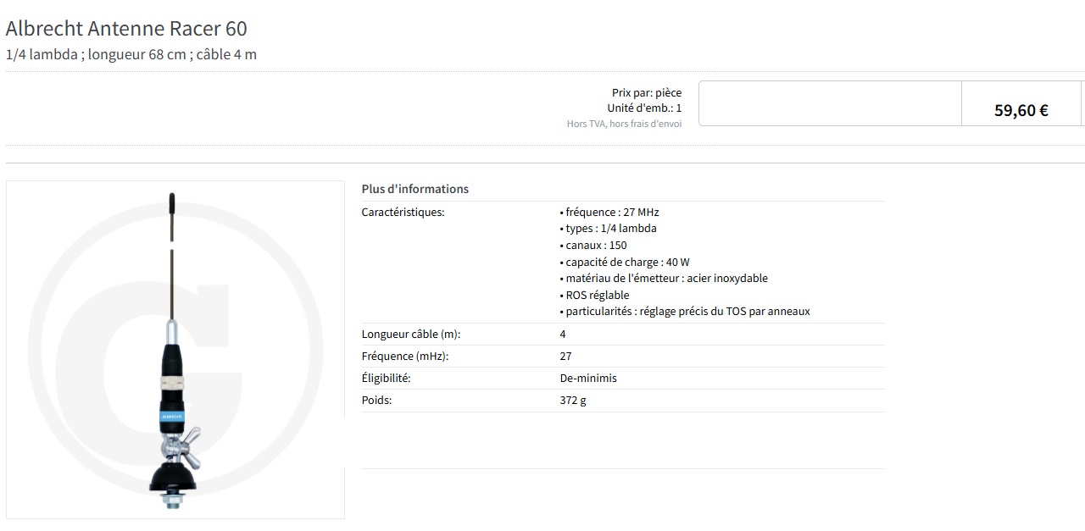Click the empty box left of the price
1085x531 pixels.
[830, 103]
